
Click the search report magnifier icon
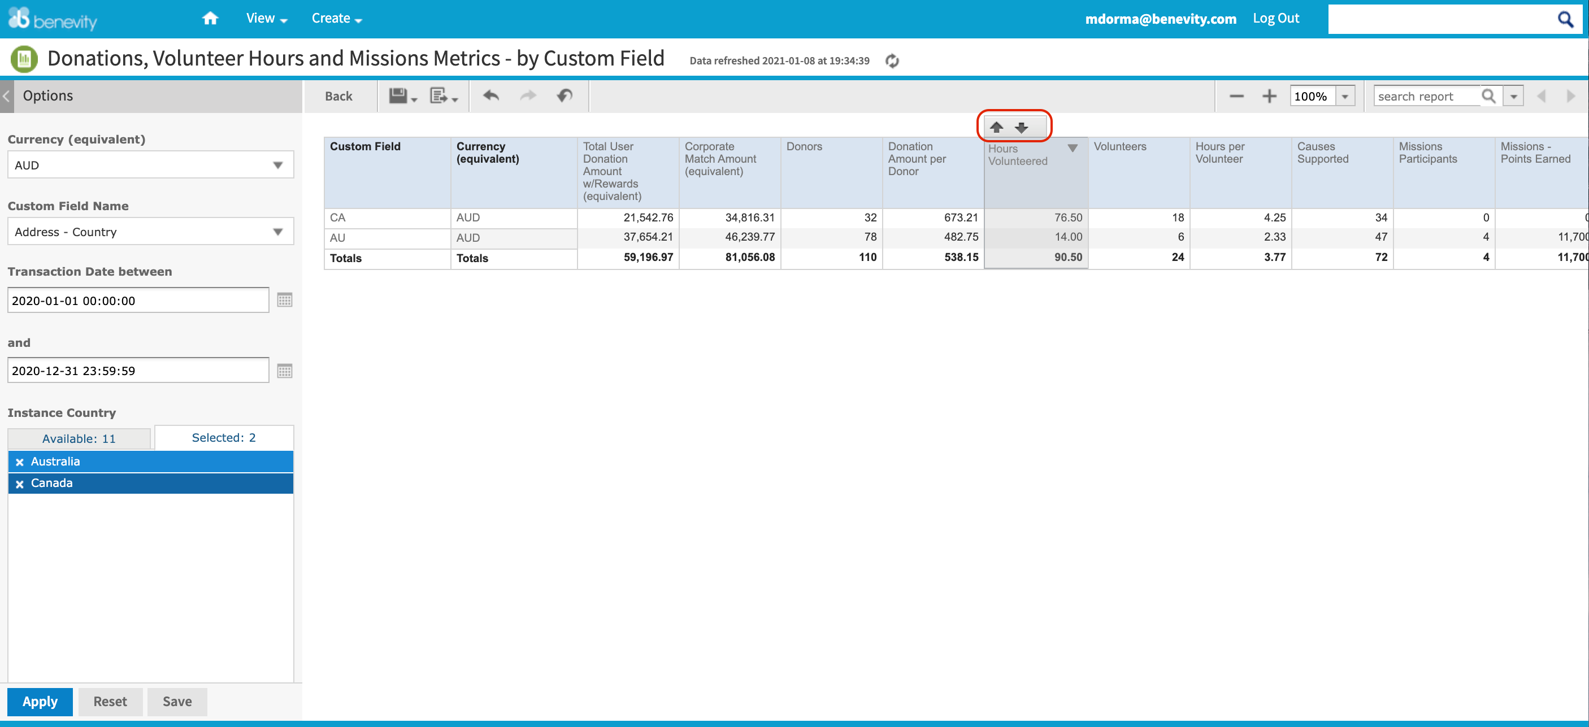[x=1488, y=96]
